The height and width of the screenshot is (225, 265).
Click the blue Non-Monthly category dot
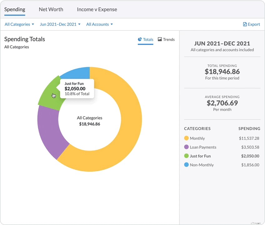coord(186,165)
